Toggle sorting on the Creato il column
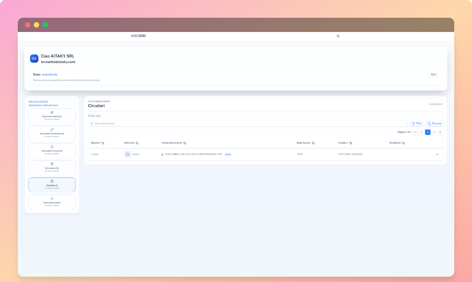 [352, 143]
